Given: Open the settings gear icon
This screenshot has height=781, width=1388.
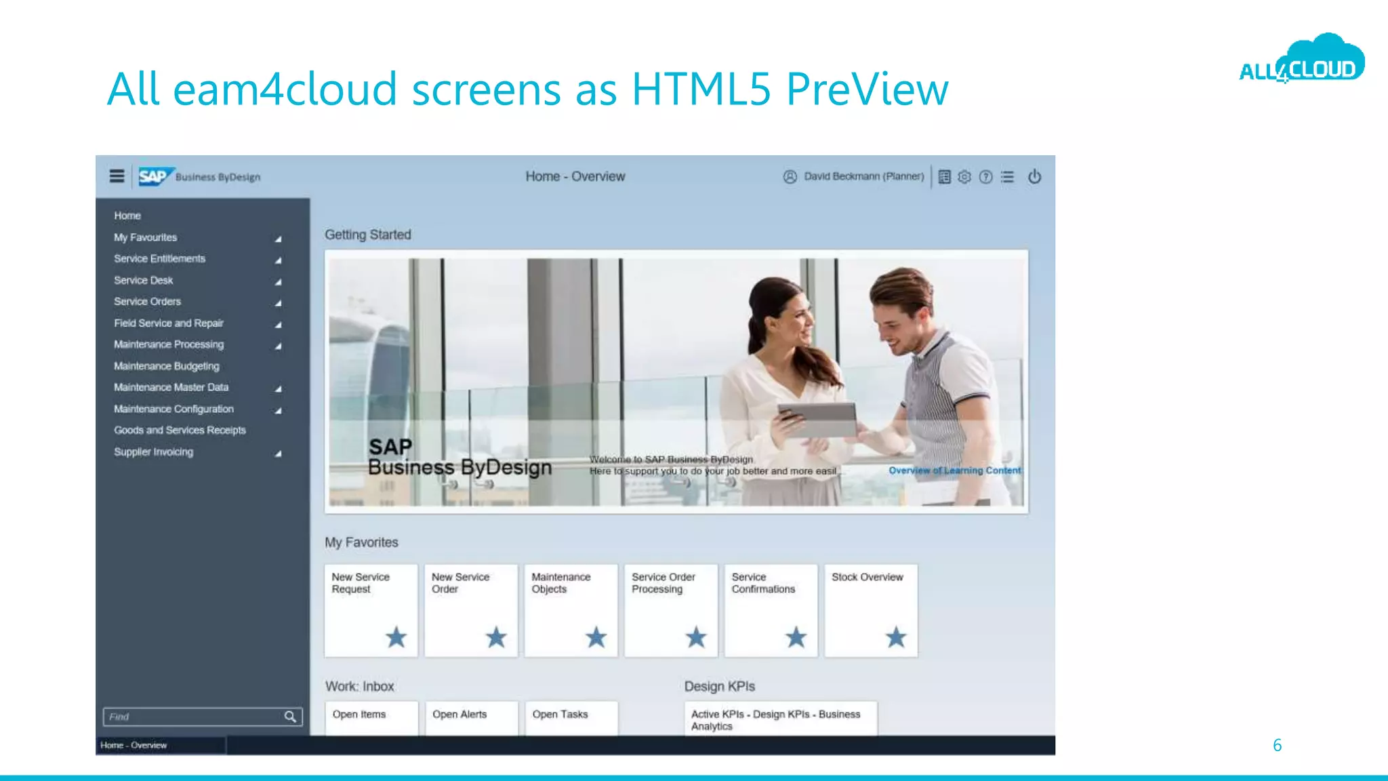Looking at the screenshot, I should pos(964,176).
